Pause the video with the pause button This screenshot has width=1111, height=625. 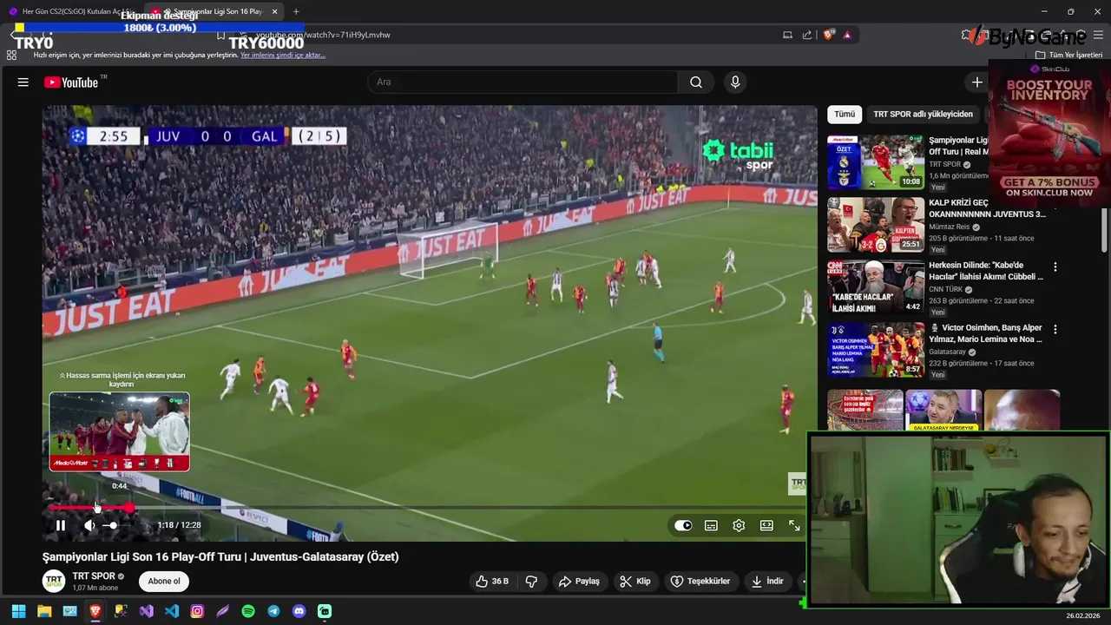[x=61, y=525]
